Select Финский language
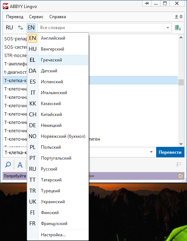 (x=58, y=213)
